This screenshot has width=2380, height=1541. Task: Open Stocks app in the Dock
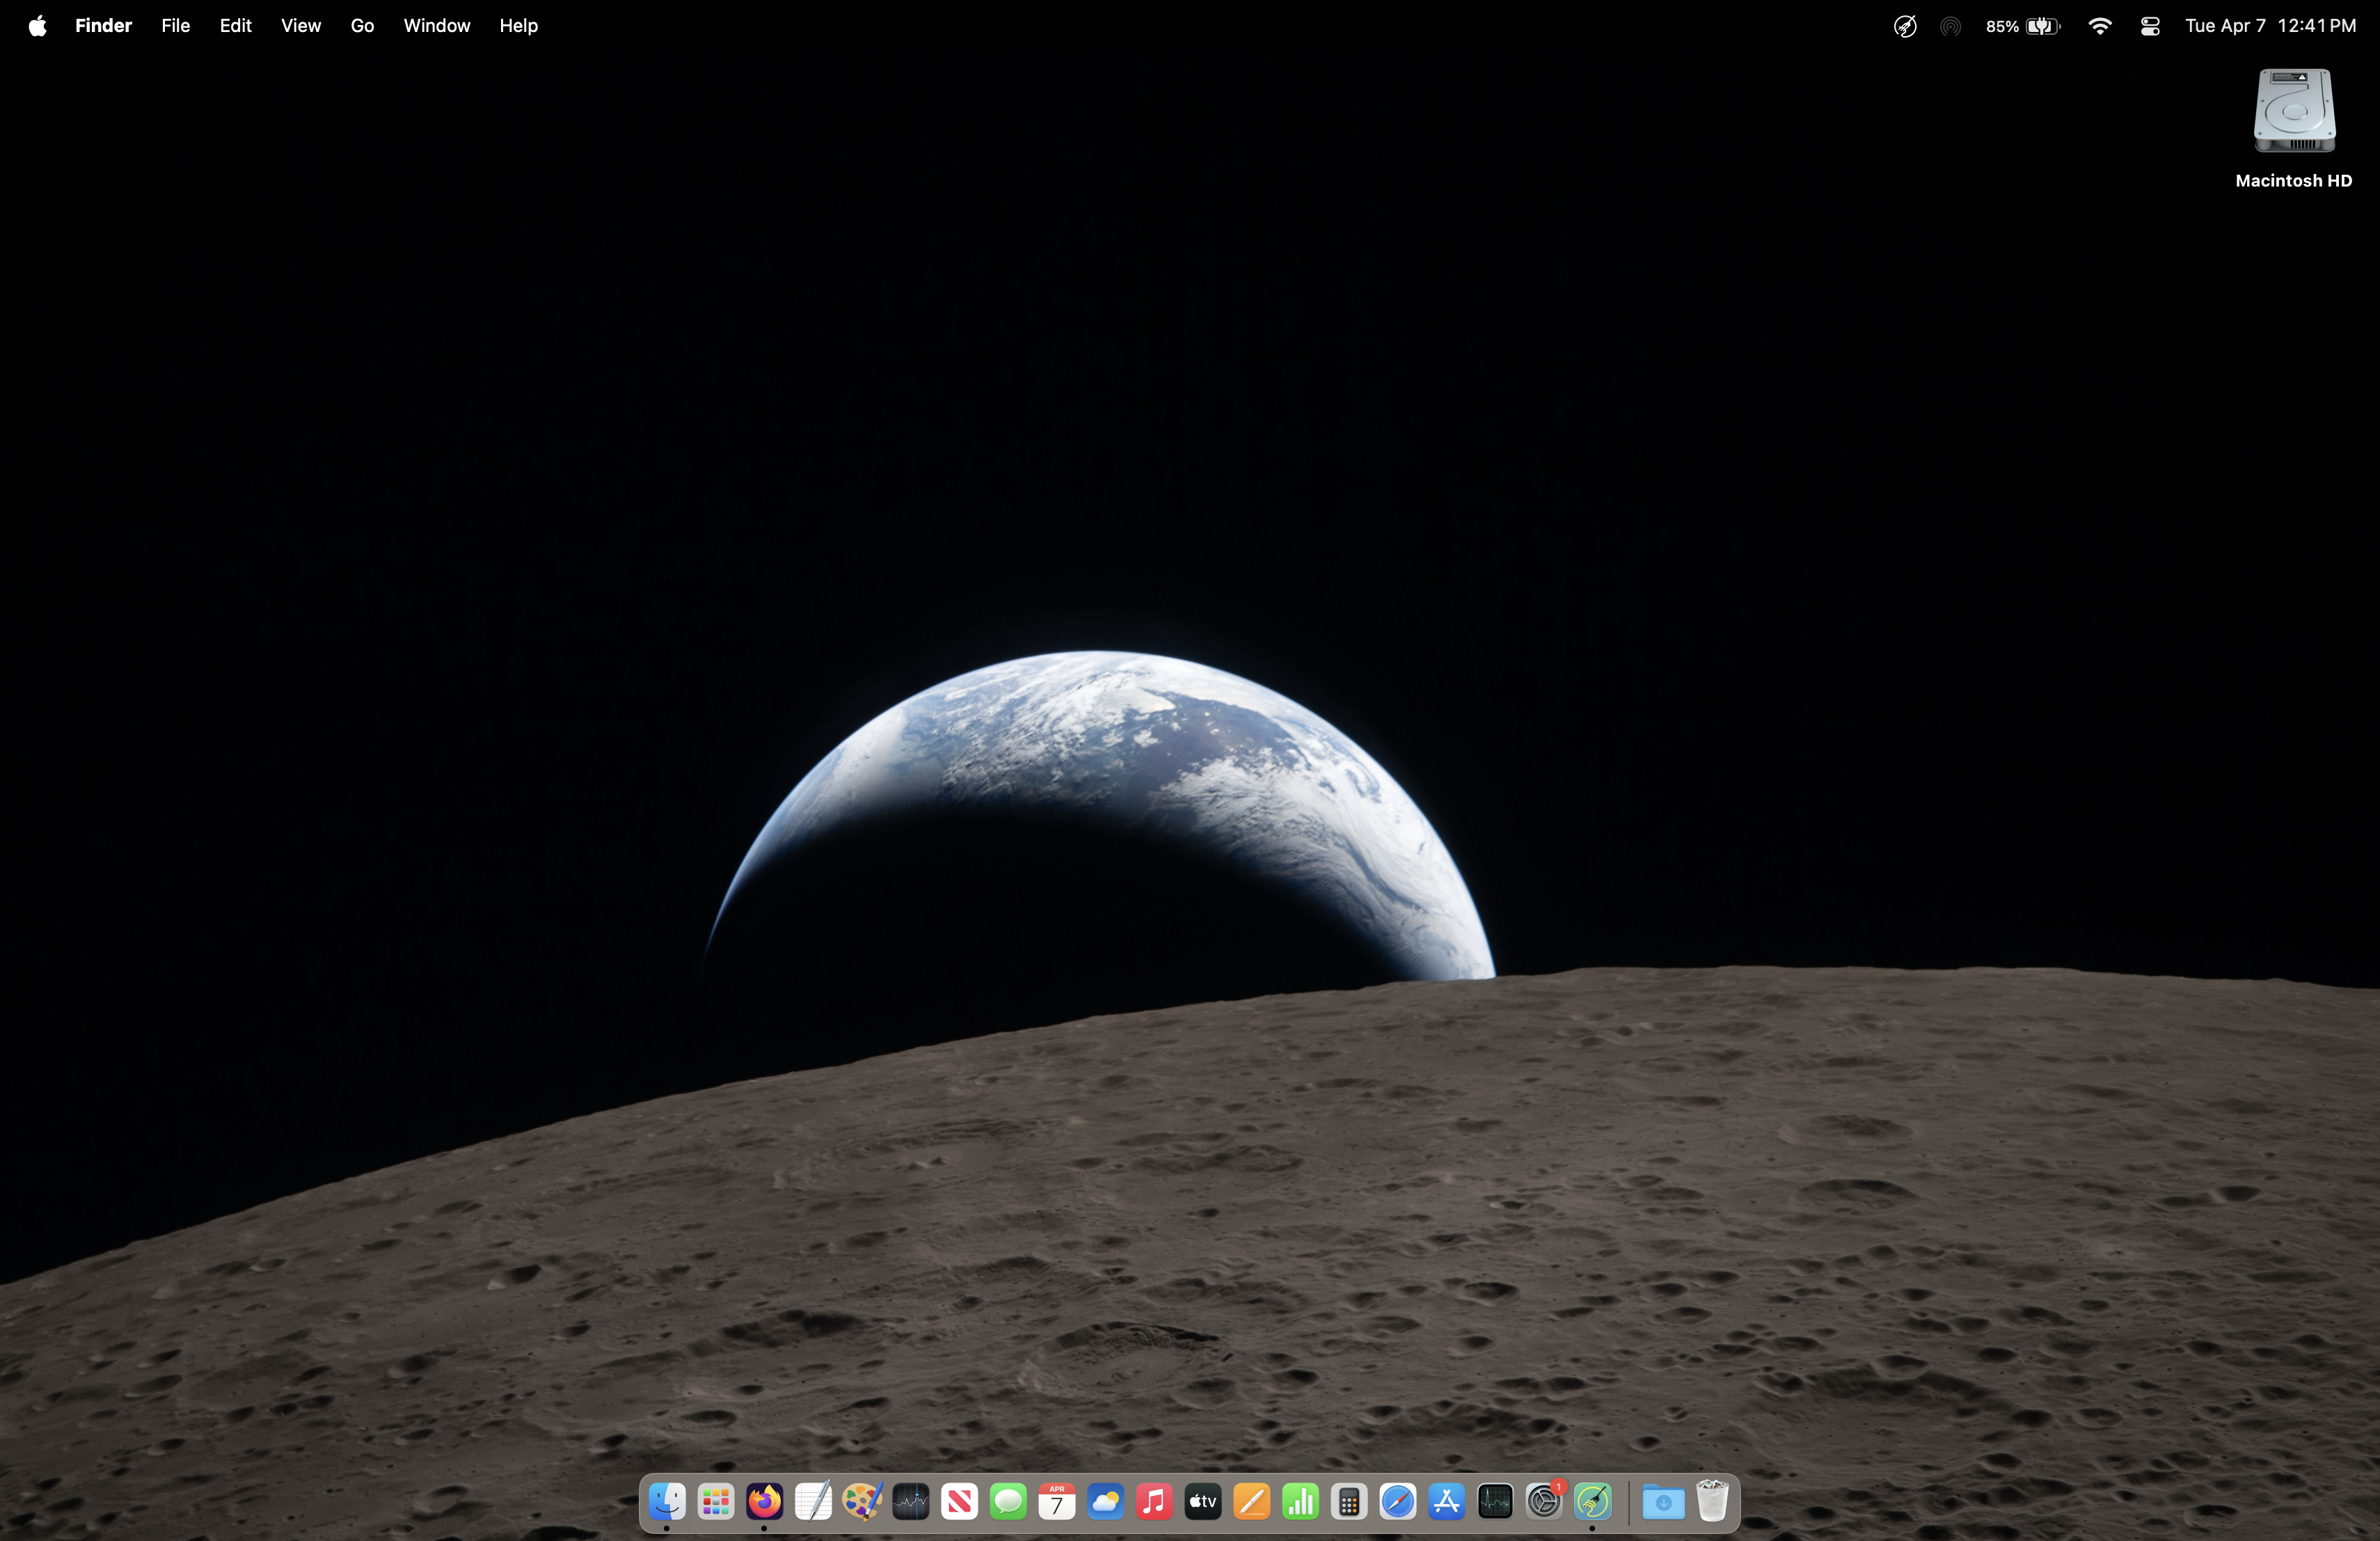tap(911, 1501)
